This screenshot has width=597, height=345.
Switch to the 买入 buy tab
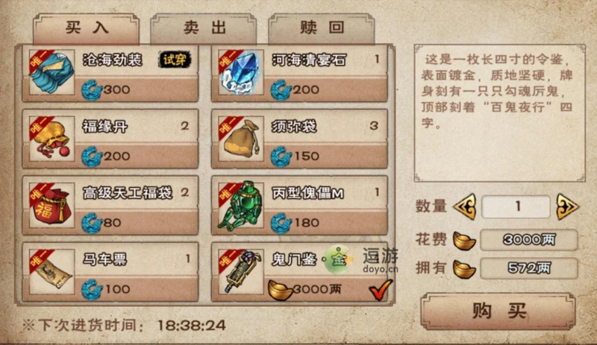(x=87, y=29)
